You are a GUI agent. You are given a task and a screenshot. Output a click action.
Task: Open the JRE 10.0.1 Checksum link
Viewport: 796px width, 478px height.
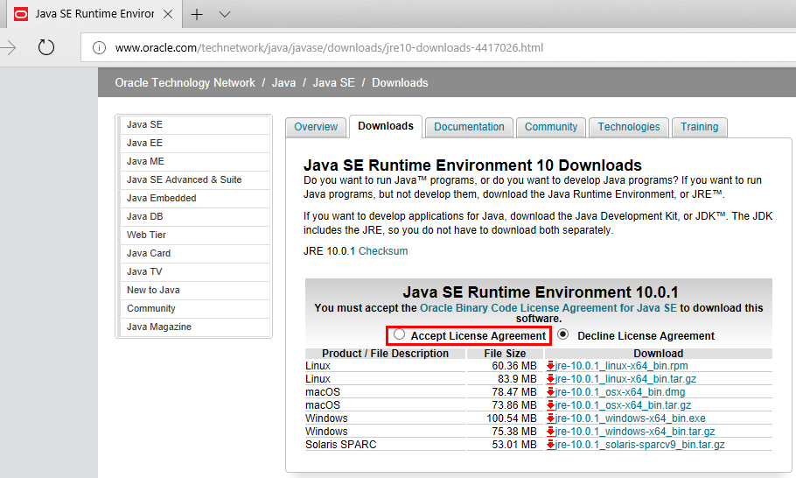click(x=383, y=251)
